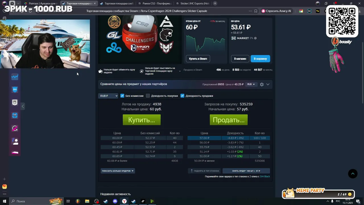Open File Explorer from taskbar

pyautogui.click(x=87, y=201)
